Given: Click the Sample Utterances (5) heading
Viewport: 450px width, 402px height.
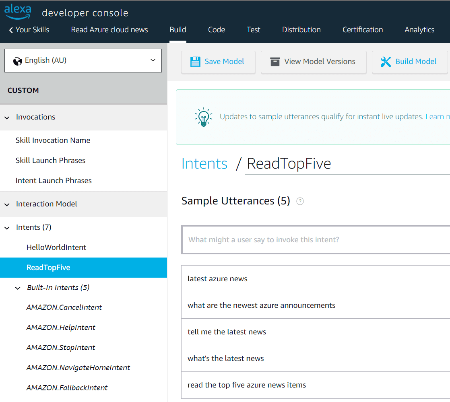Looking at the screenshot, I should click(235, 201).
